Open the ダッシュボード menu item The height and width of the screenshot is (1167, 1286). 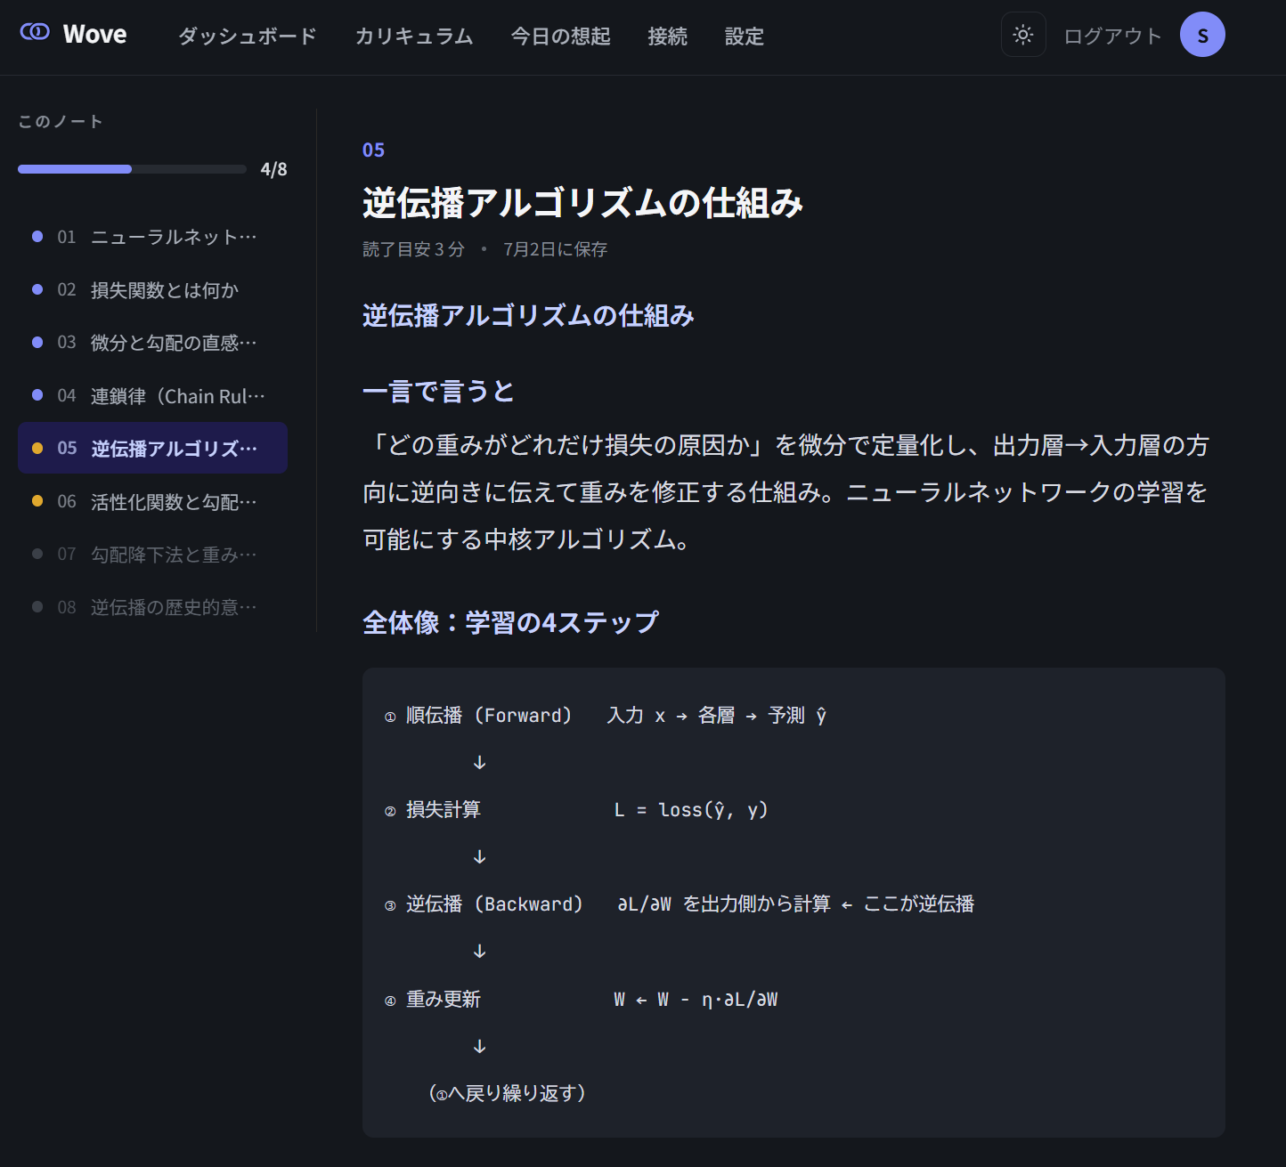(248, 36)
